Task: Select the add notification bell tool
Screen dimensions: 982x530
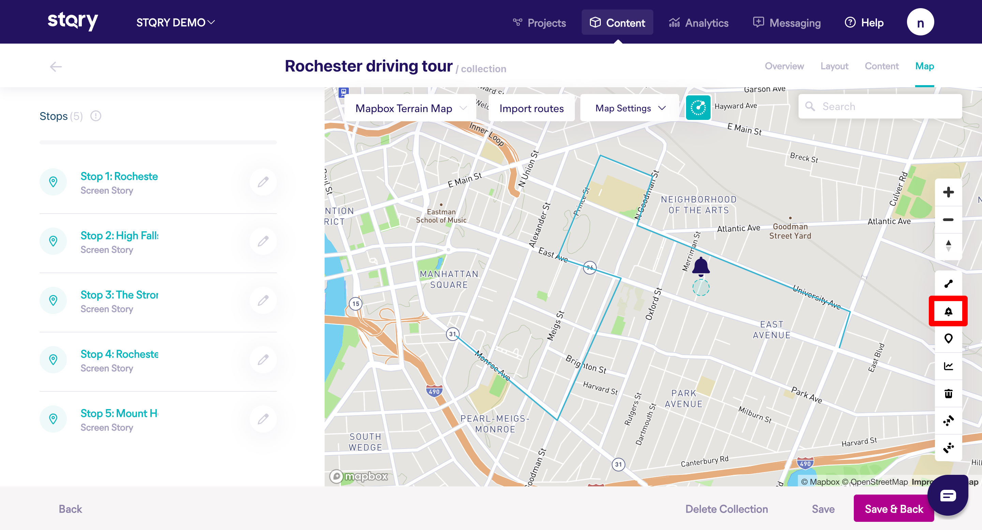Action: click(948, 311)
